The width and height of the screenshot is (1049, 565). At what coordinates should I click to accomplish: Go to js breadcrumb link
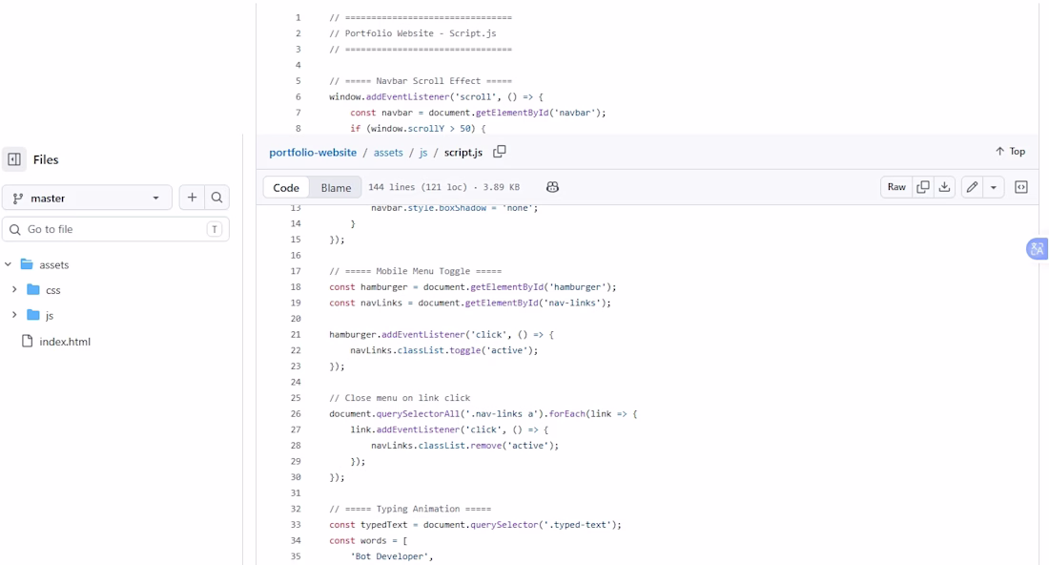point(422,153)
